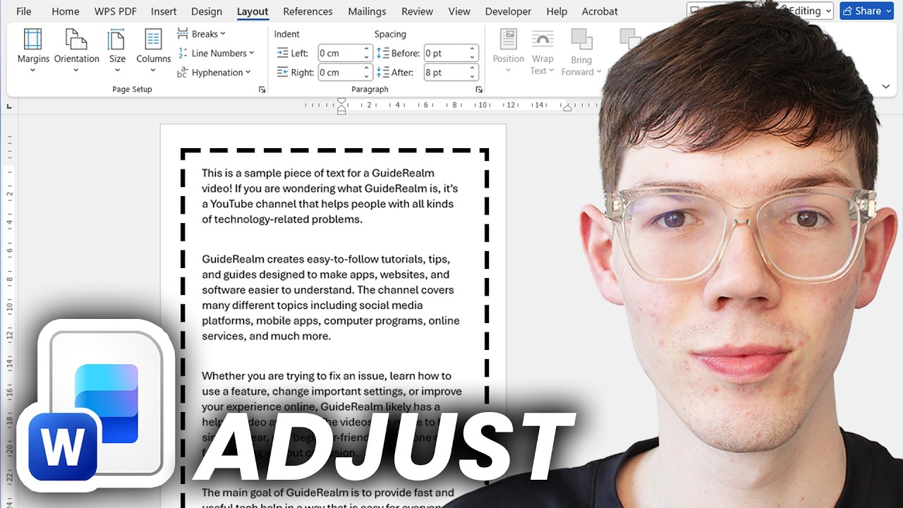Click the right indent marker on ruler
Screen dimensions: 903x508
click(x=566, y=109)
